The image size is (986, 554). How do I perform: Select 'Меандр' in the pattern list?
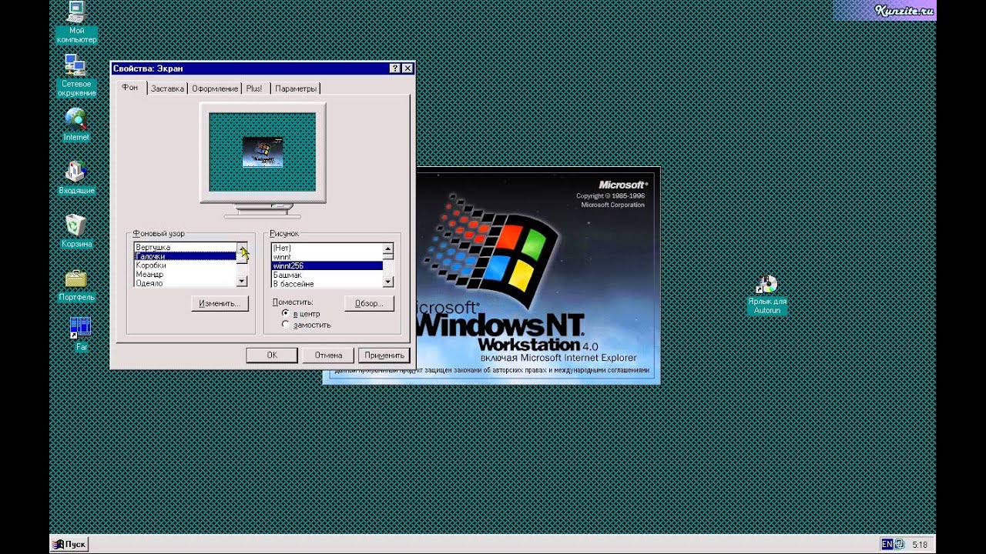click(x=185, y=274)
